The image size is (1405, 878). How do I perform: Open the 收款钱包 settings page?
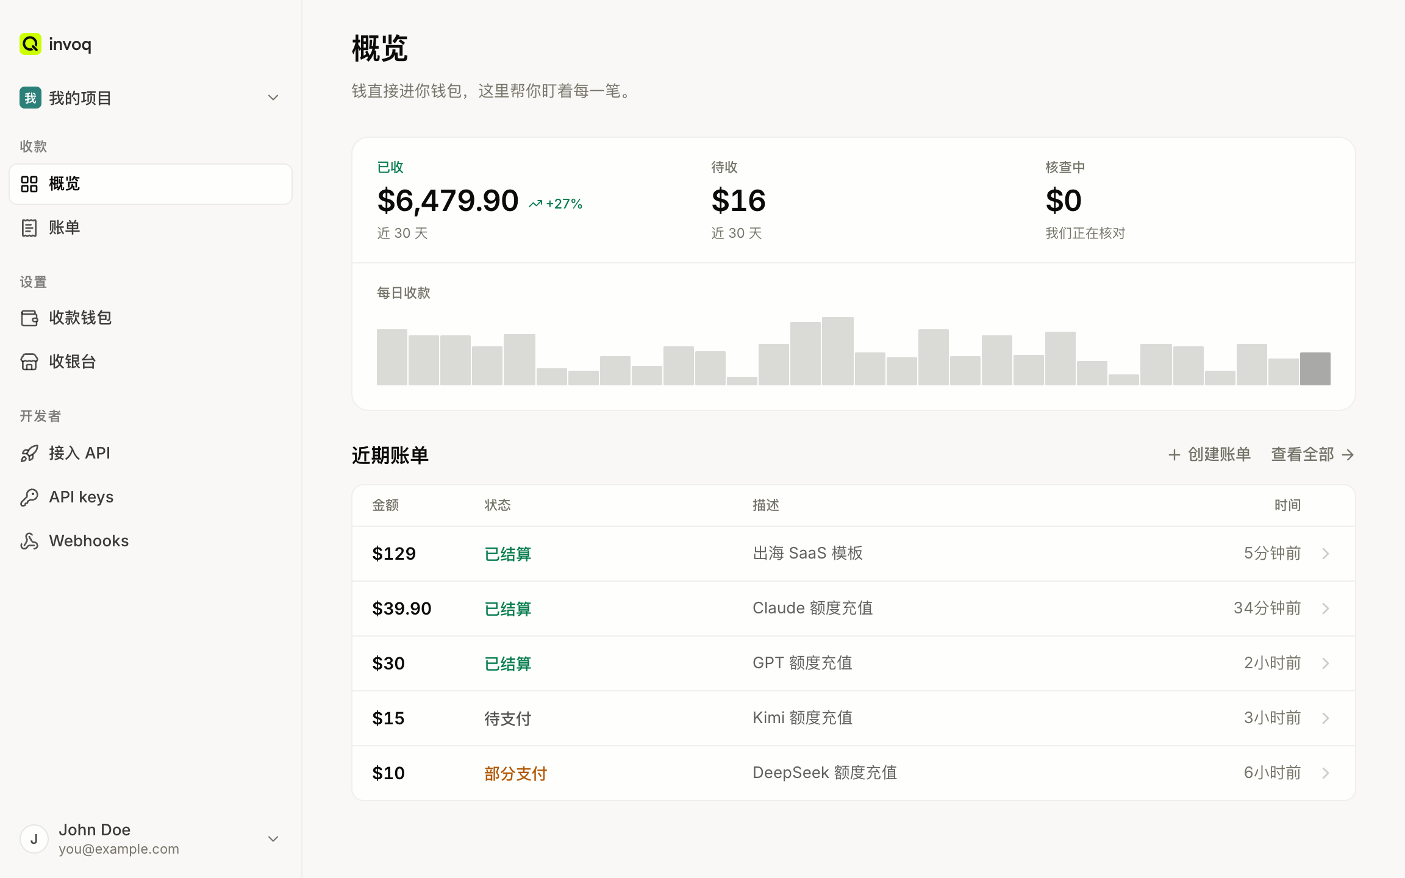[151, 318]
